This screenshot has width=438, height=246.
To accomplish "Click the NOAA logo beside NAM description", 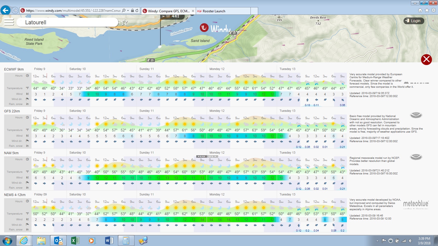I will tap(416, 157).
